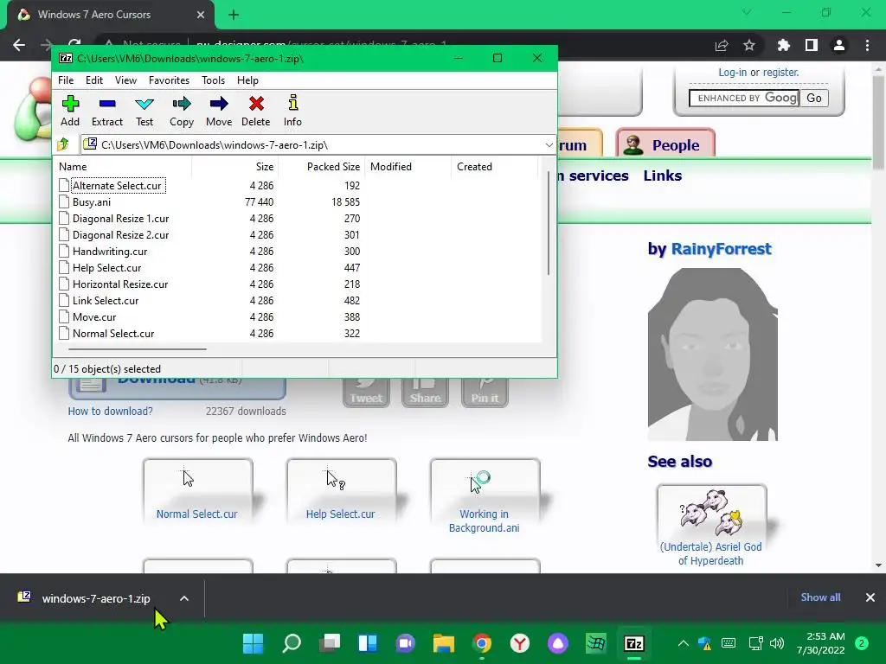Open the volume control in system tray
The height and width of the screenshot is (664, 886).
pyautogui.click(x=777, y=643)
